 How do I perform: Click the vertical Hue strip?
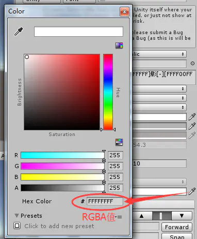point(108,92)
